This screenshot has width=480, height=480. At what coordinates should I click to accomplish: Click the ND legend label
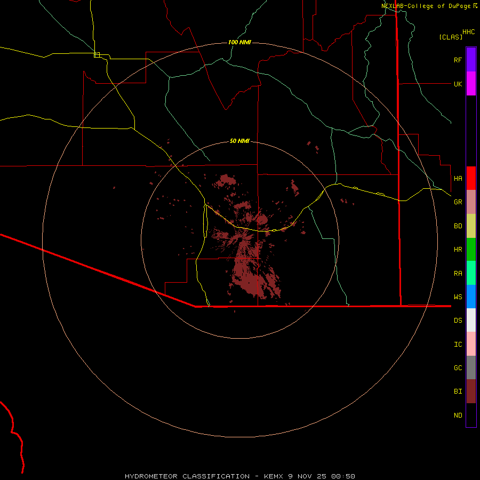[458, 415]
